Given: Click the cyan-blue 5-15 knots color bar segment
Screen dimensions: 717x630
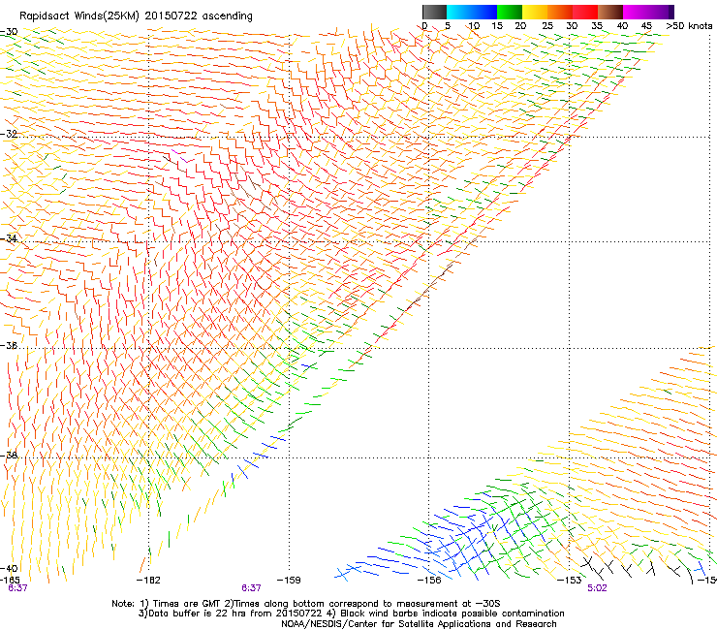Looking at the screenshot, I should pos(472,12).
